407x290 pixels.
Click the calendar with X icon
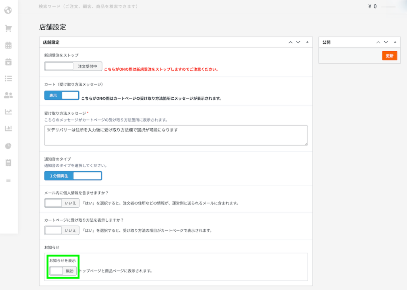pyautogui.click(x=8, y=62)
